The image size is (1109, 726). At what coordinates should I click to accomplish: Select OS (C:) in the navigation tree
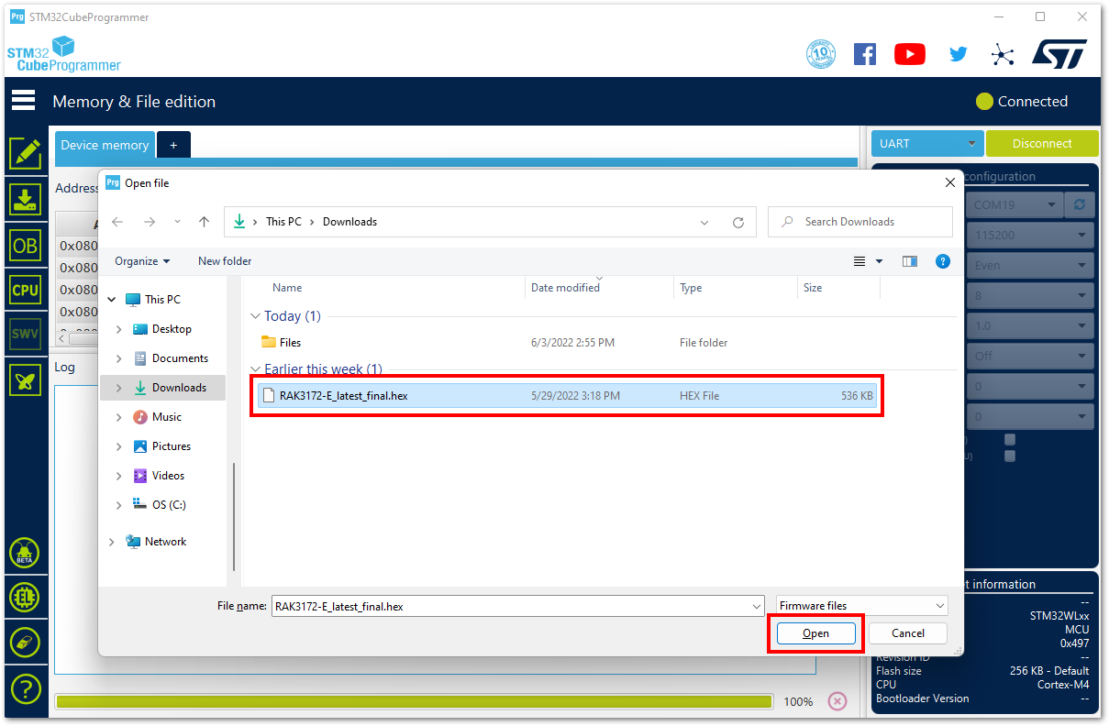point(169,505)
